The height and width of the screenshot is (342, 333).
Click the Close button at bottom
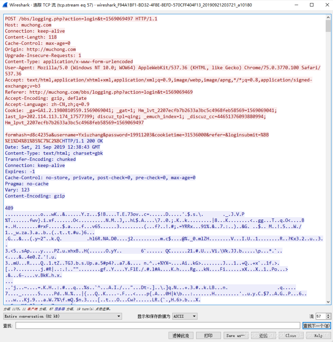tap(291, 335)
